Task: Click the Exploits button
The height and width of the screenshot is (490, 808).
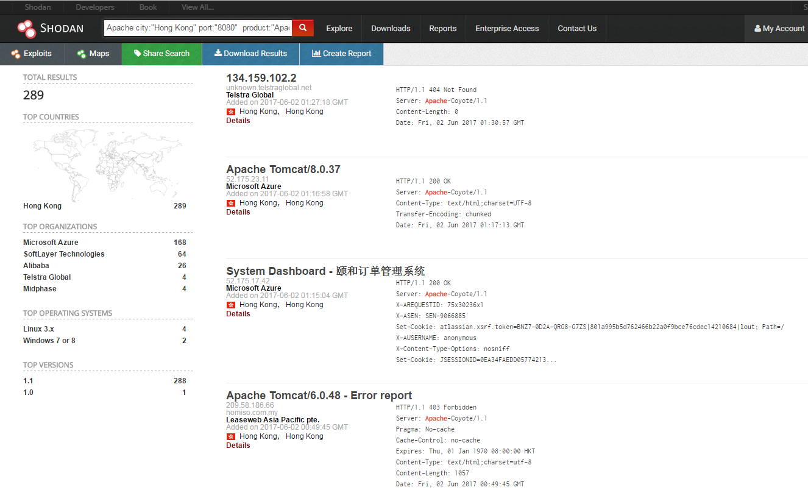Action: (32, 54)
